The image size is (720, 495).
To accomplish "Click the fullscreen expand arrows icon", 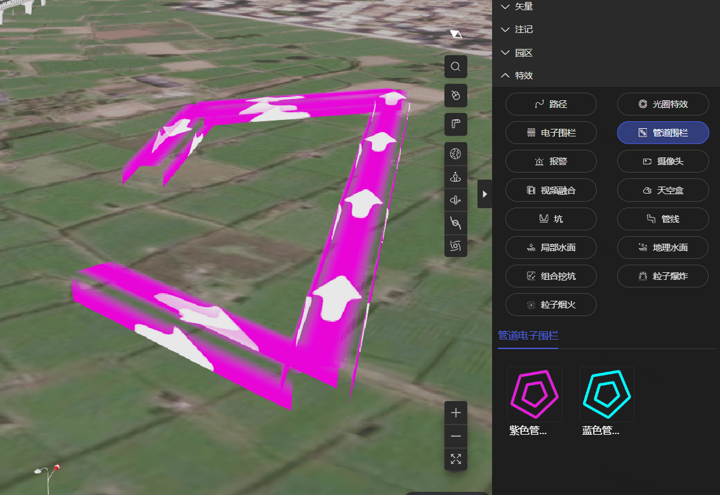I will [455, 458].
